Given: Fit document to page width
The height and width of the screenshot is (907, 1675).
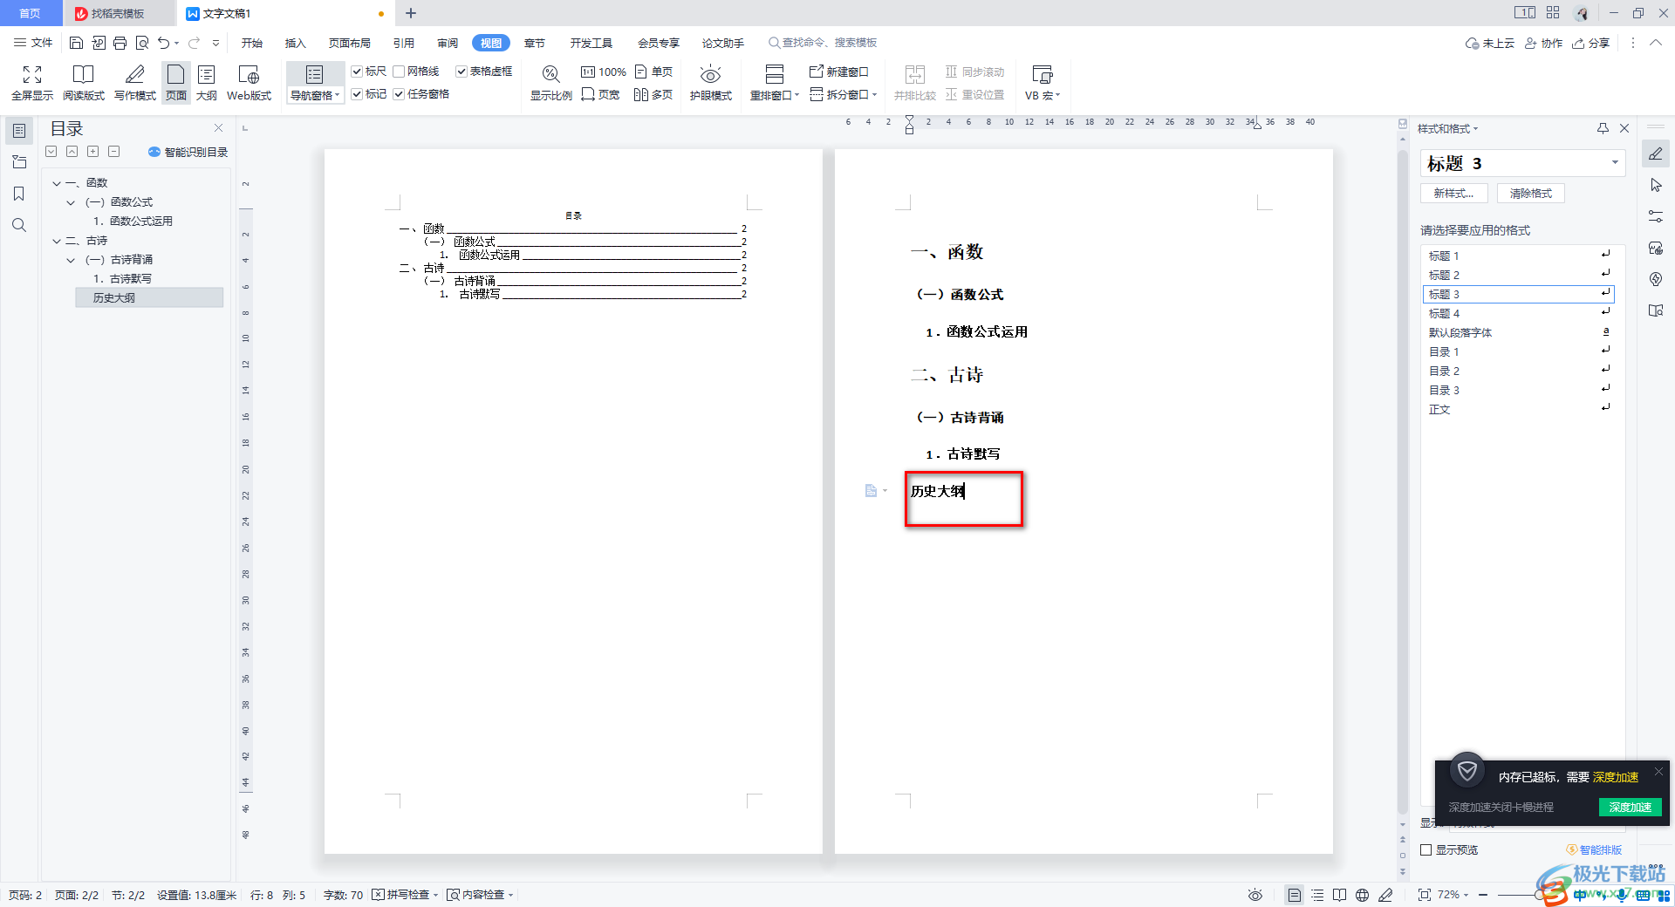Looking at the screenshot, I should pos(601,94).
